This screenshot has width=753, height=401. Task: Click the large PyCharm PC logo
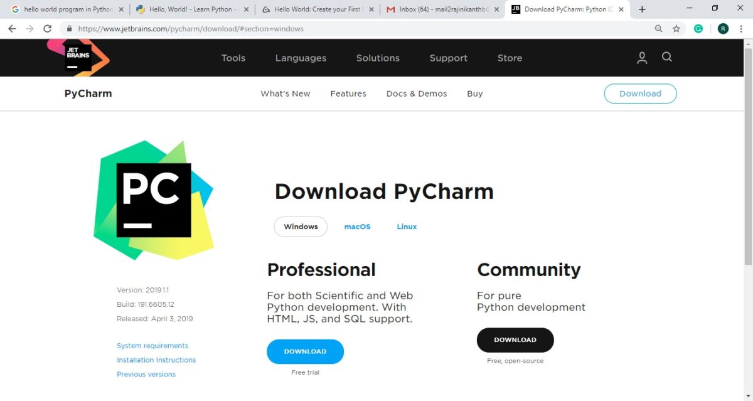coord(154,200)
